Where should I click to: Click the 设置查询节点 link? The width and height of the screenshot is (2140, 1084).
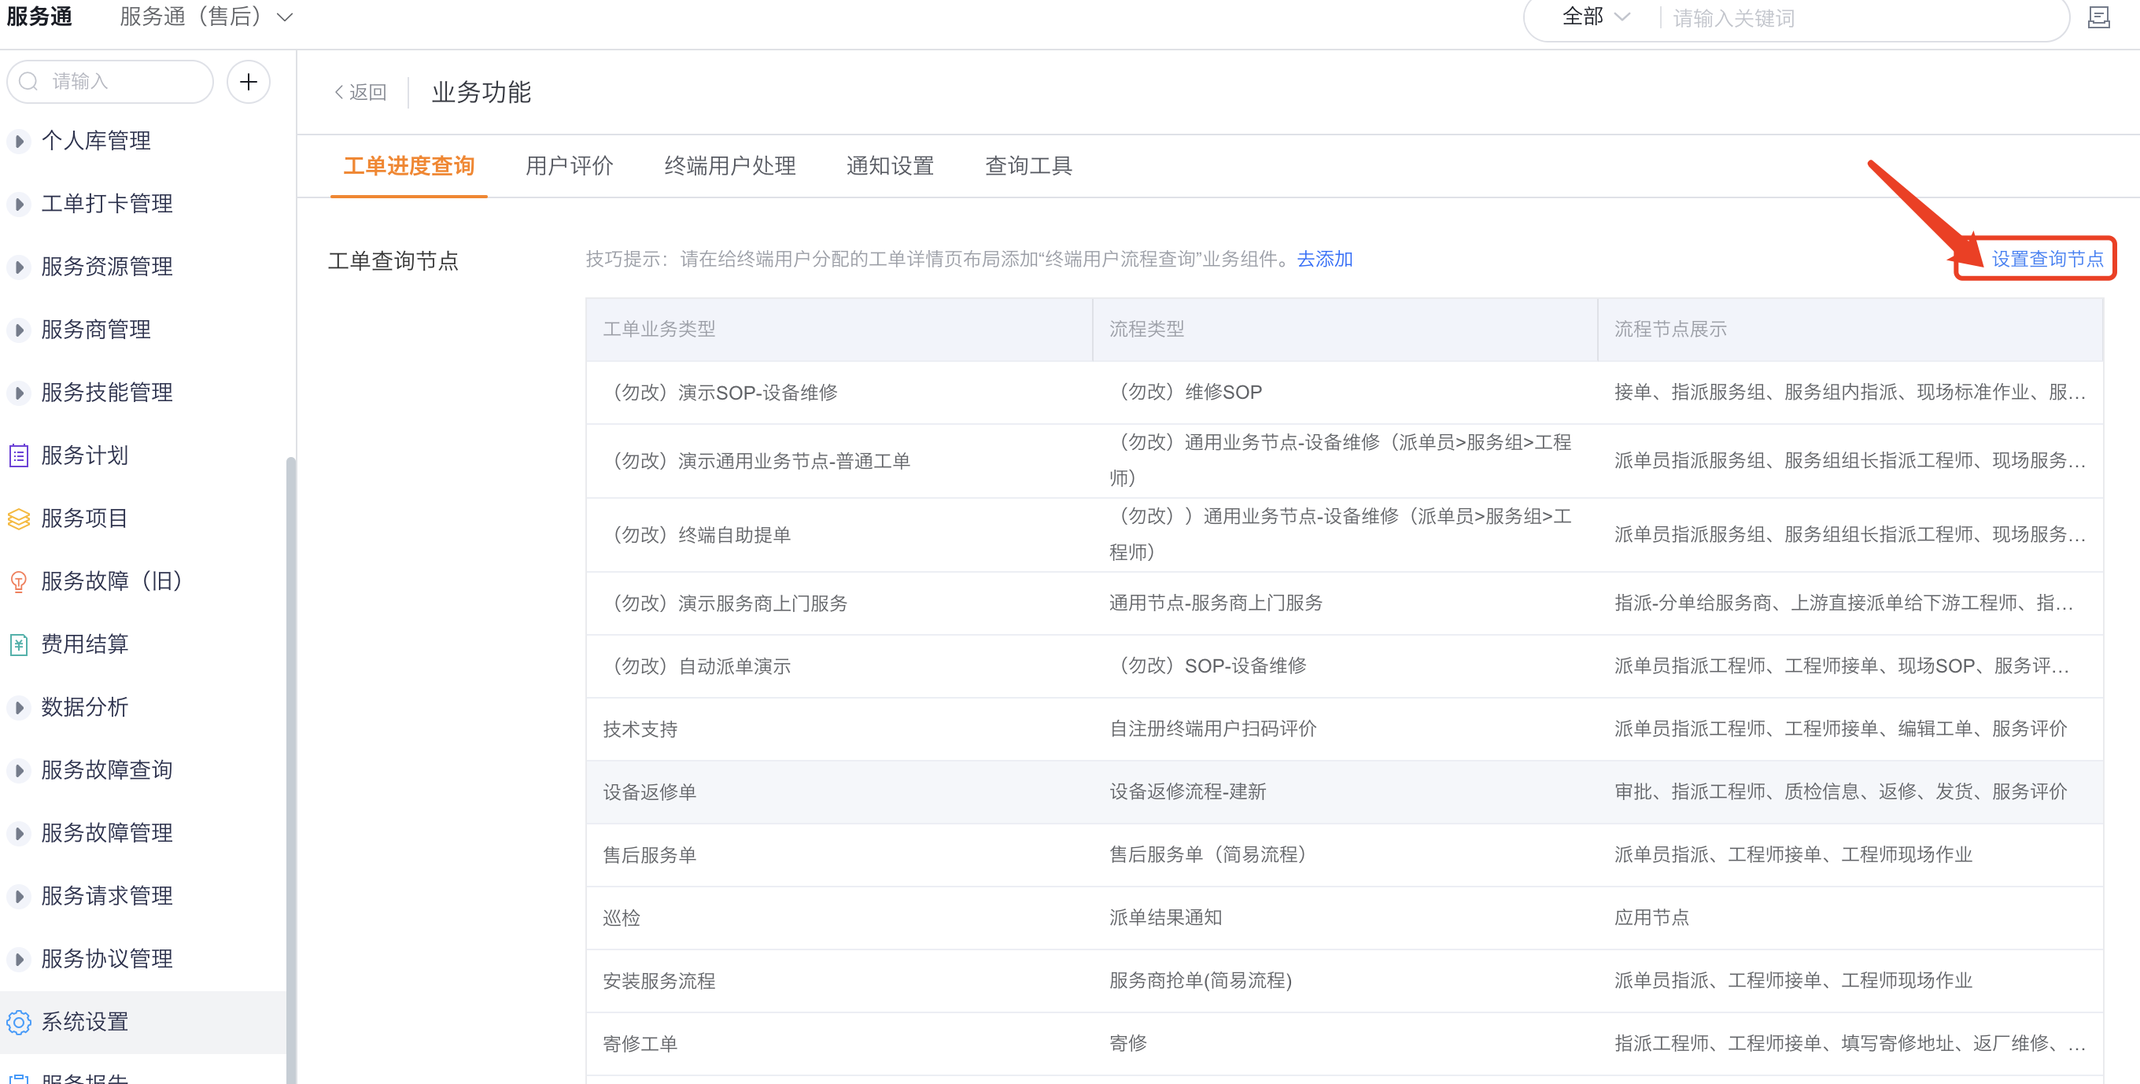point(2046,259)
